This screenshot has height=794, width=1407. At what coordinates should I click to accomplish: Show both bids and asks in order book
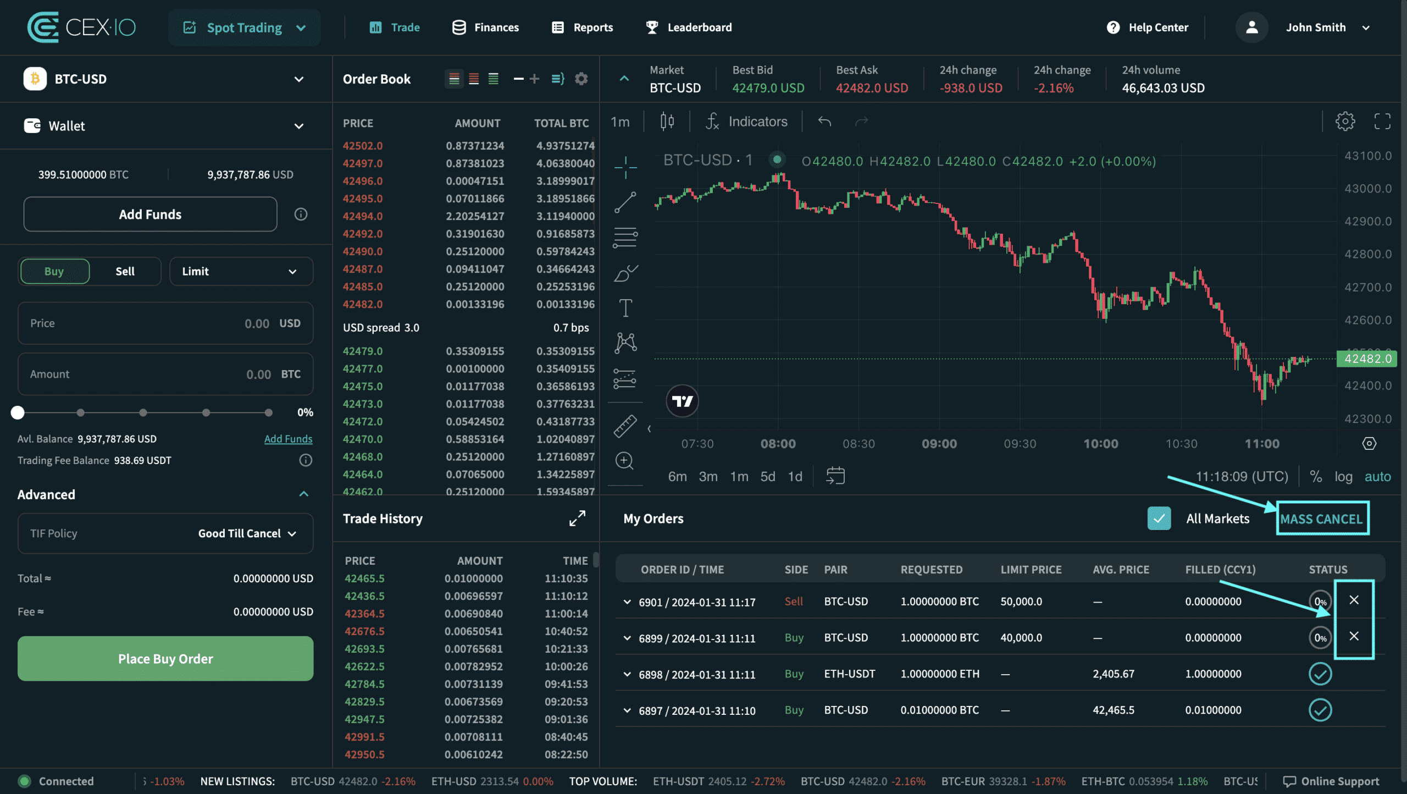[x=454, y=79]
